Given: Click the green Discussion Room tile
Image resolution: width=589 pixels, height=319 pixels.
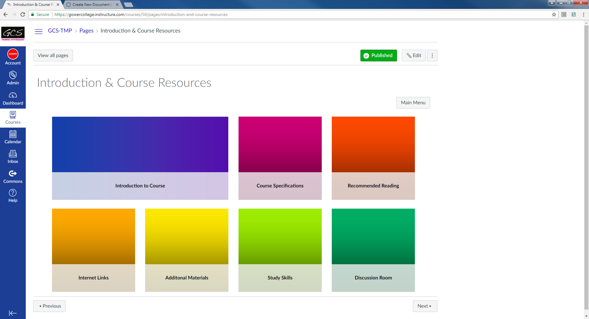Looking at the screenshot, I should point(373,250).
